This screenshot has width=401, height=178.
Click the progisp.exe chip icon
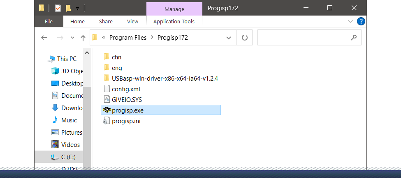point(107,110)
